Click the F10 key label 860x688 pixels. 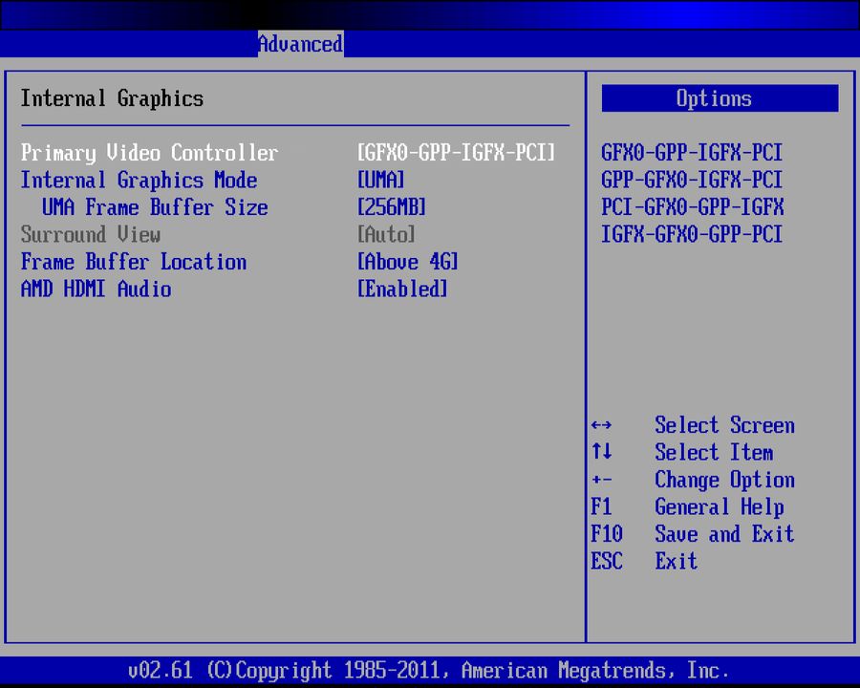point(607,534)
